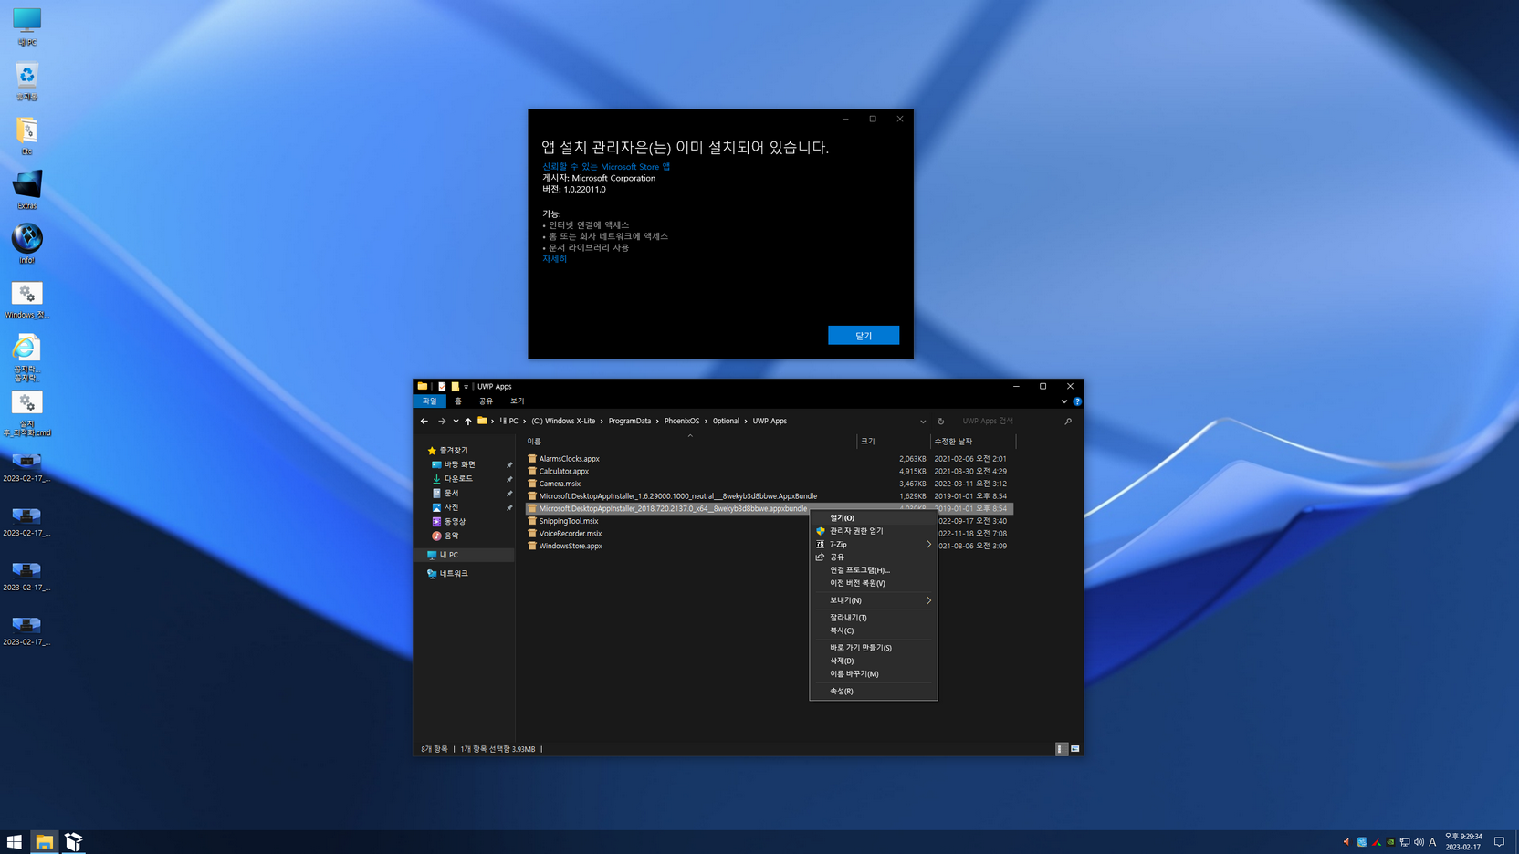Select the Etc folder on desktop
This screenshot has width=1519, height=854.
(x=26, y=136)
